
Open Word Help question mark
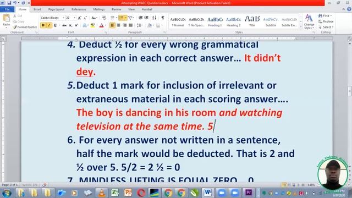pyautogui.click(x=349, y=9)
